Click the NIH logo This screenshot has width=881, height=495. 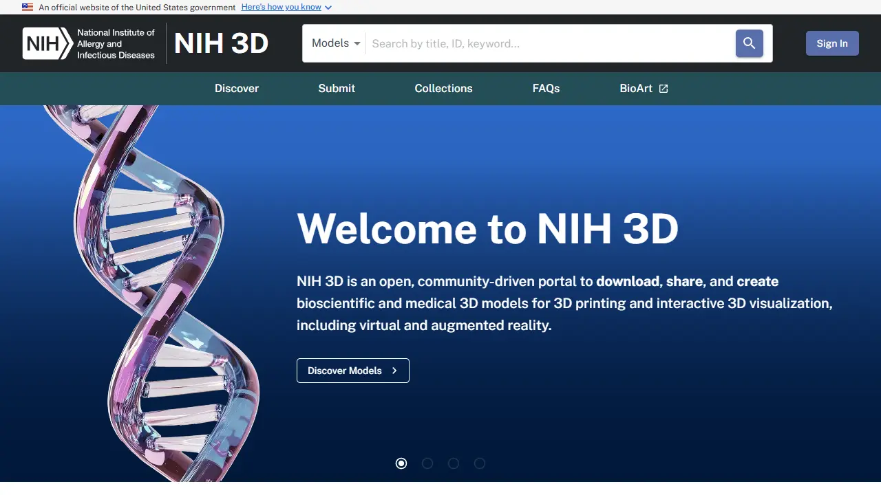point(46,43)
